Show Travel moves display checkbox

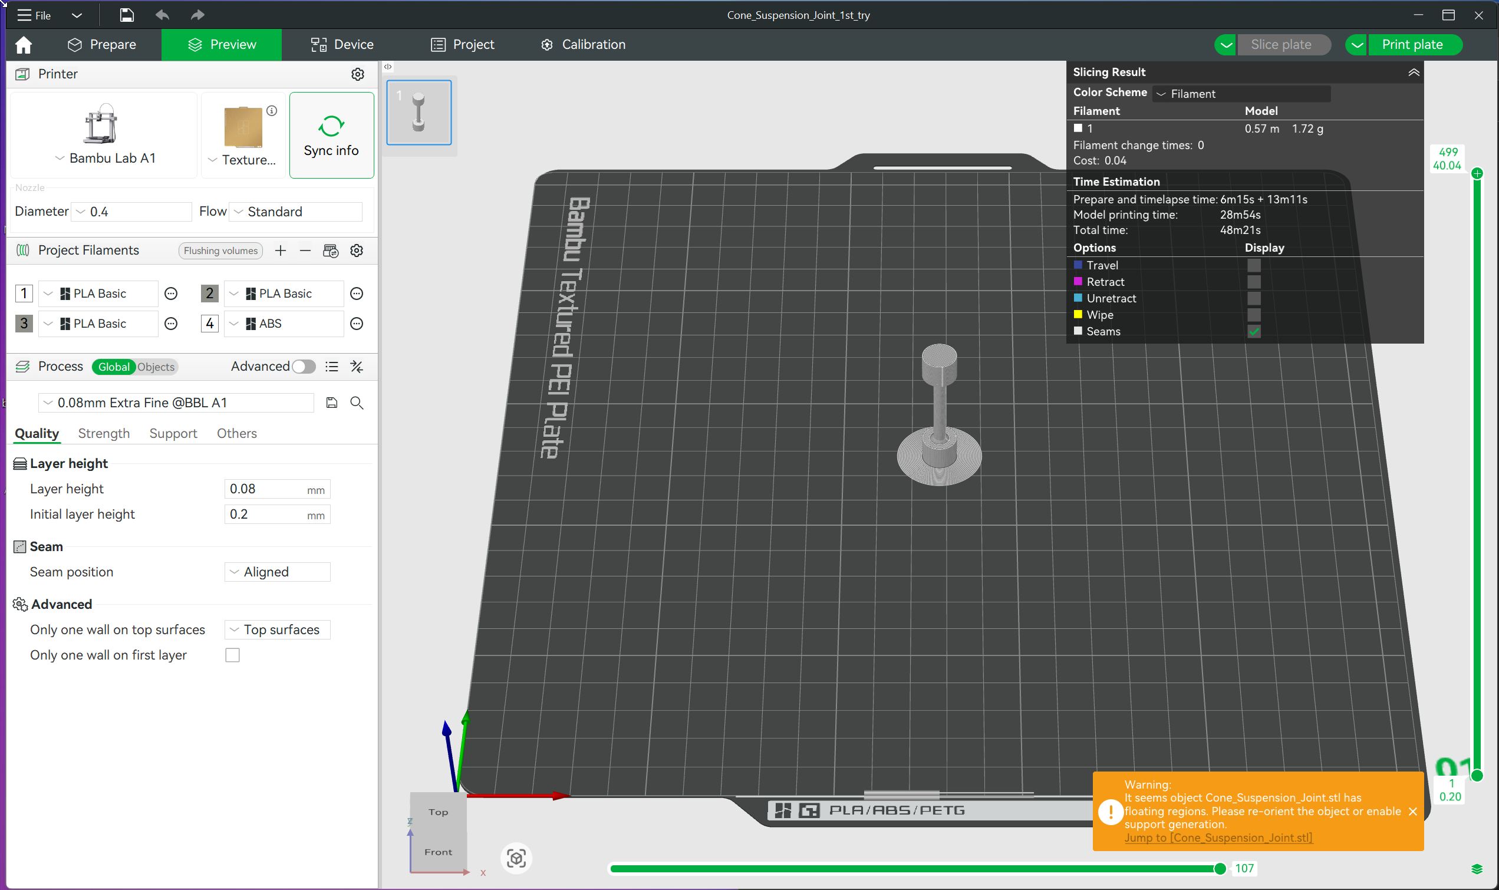coord(1254,265)
